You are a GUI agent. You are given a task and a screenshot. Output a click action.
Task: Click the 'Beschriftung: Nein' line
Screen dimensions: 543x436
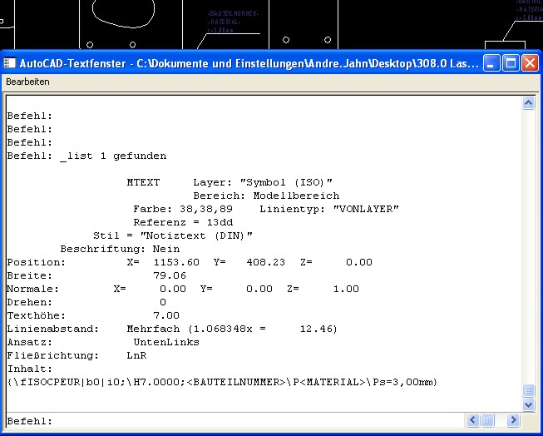click(120, 249)
